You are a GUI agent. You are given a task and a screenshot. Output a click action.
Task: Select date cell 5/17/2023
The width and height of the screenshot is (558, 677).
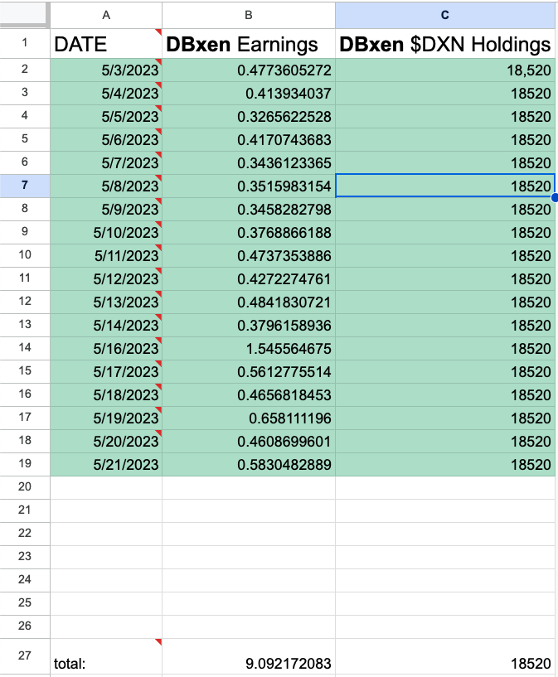106,372
